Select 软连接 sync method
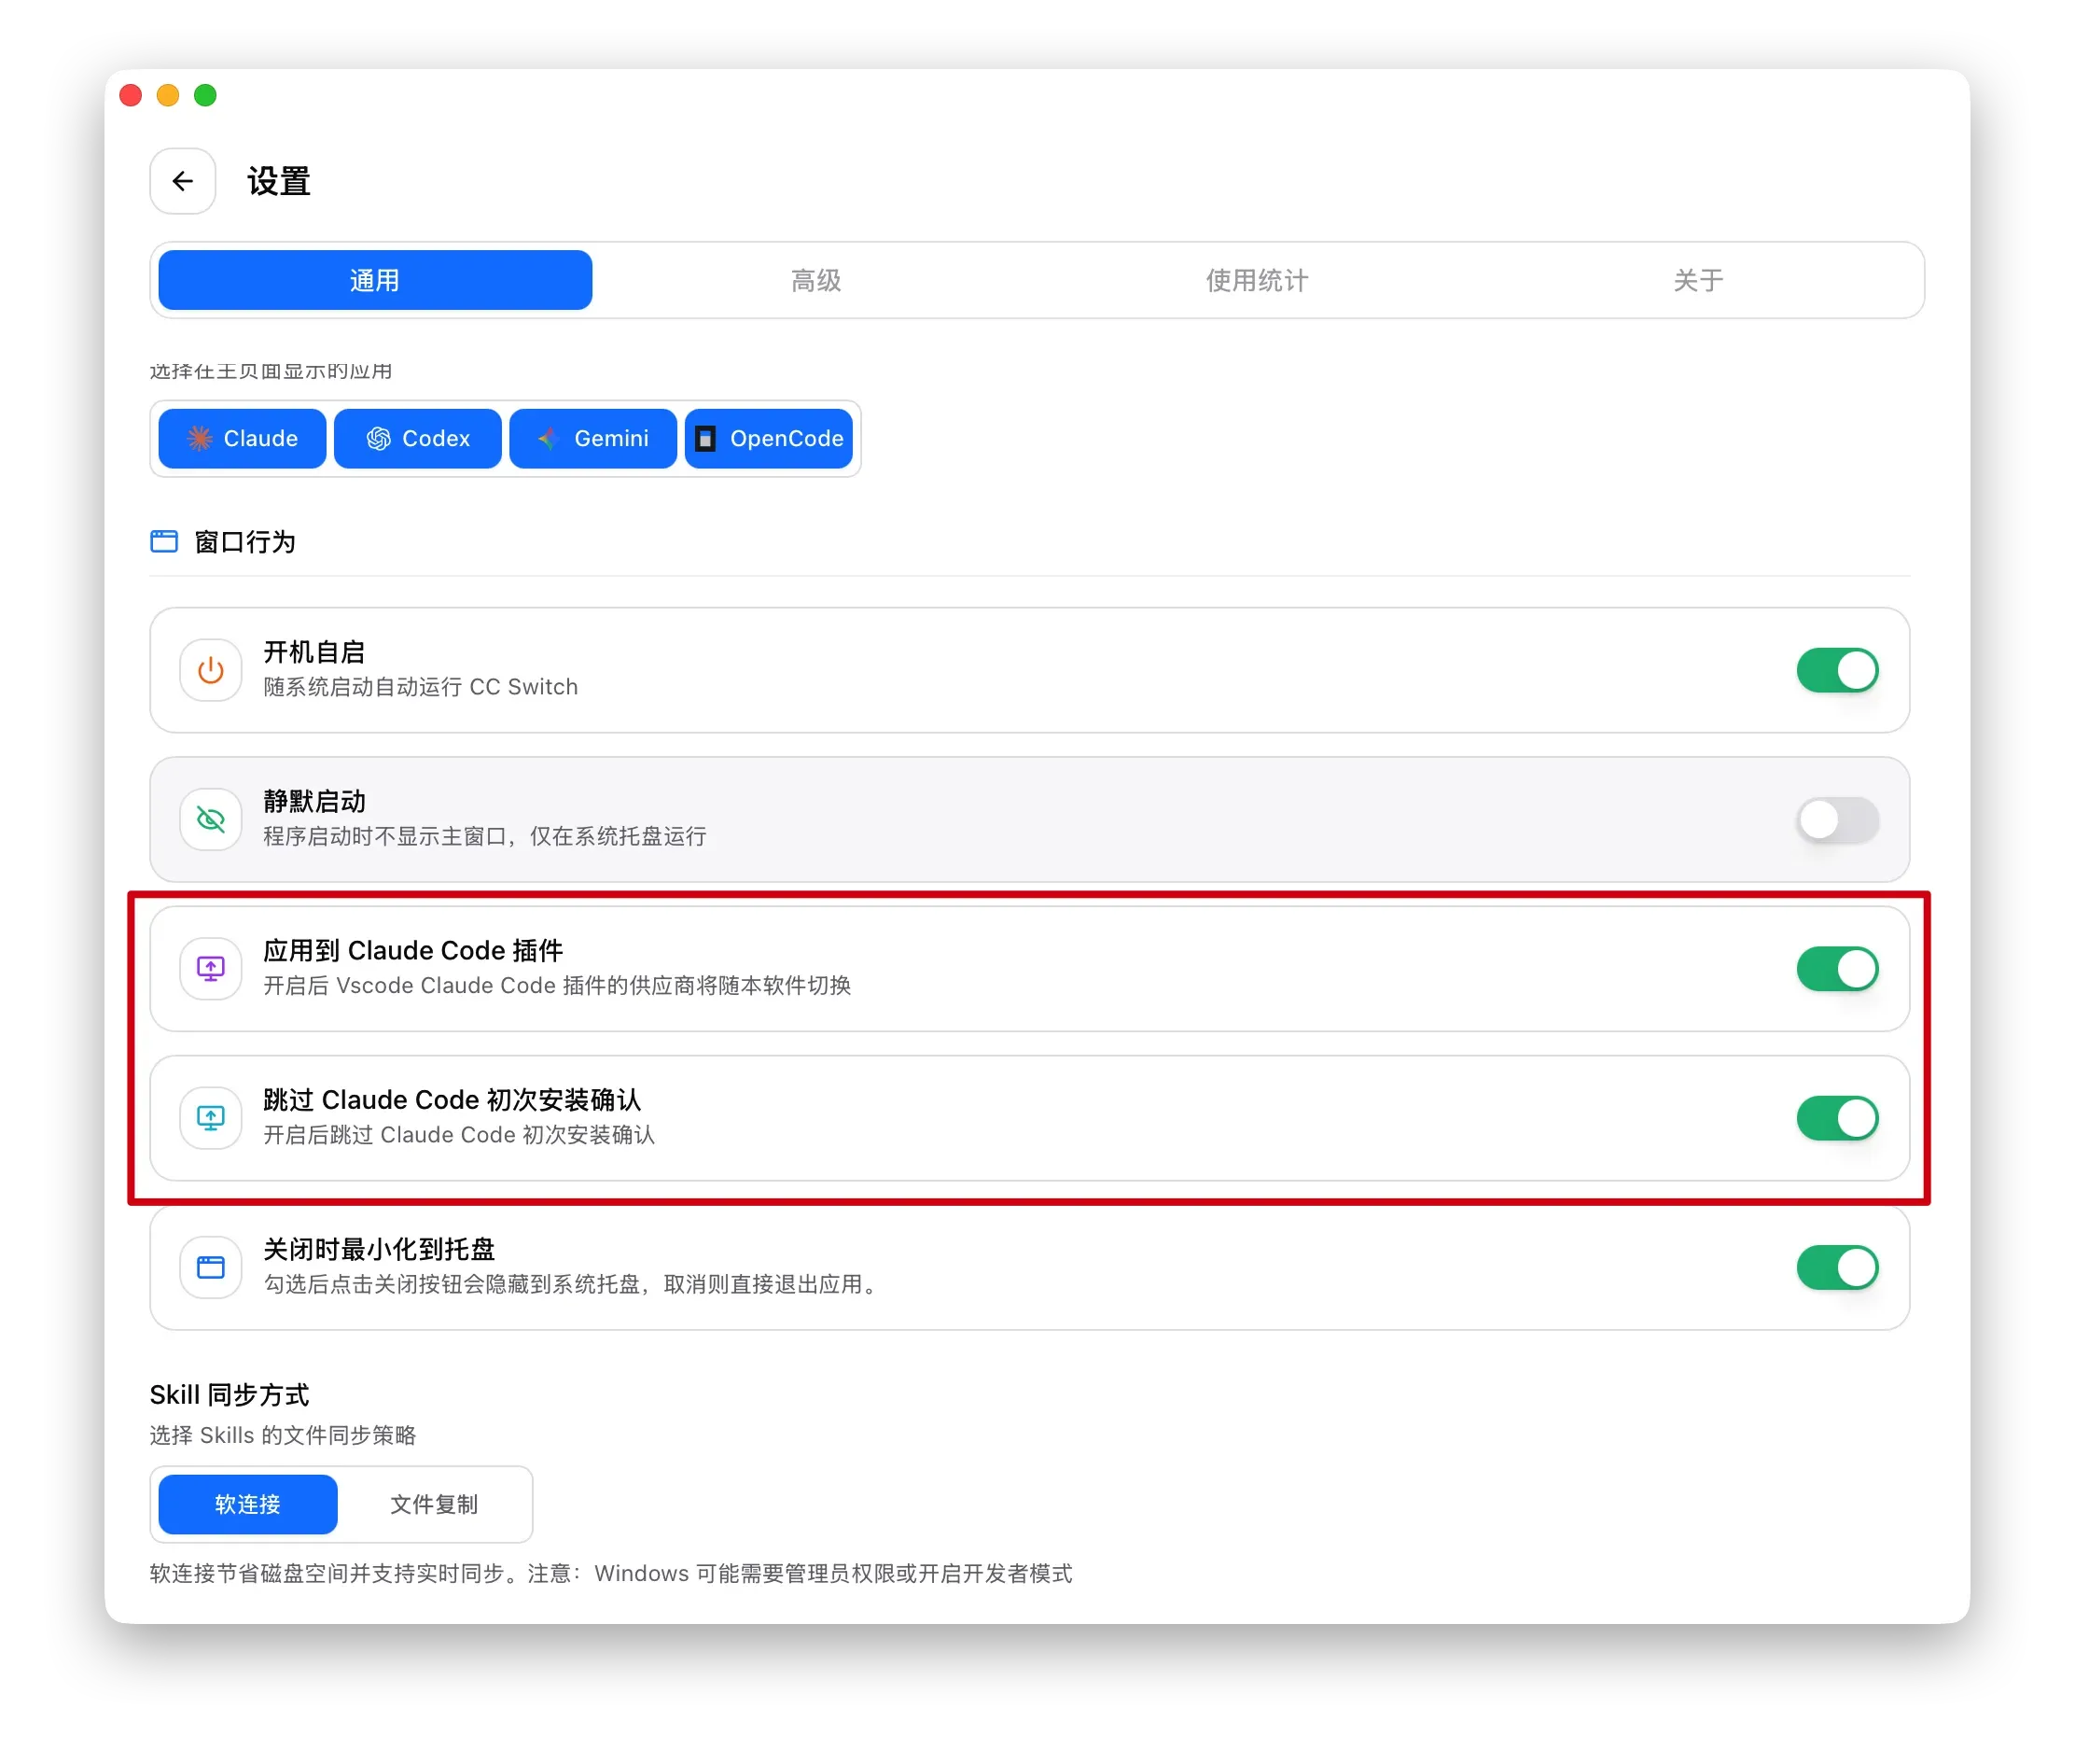 pyautogui.click(x=248, y=1503)
